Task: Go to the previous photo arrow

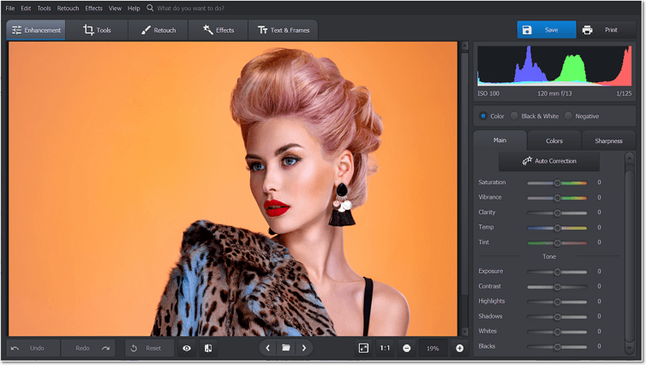Action: [268, 348]
